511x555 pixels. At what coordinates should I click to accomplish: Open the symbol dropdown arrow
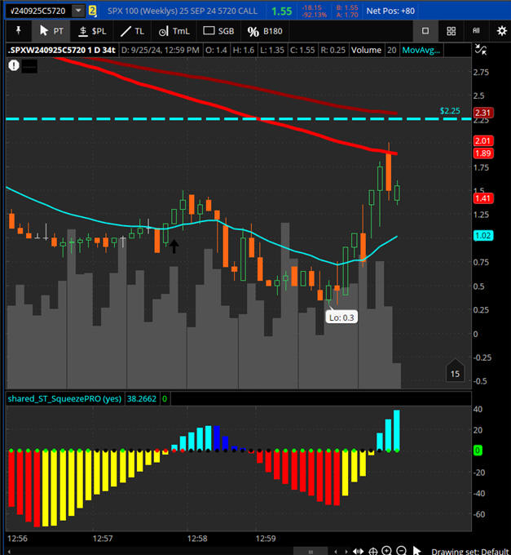coord(78,11)
